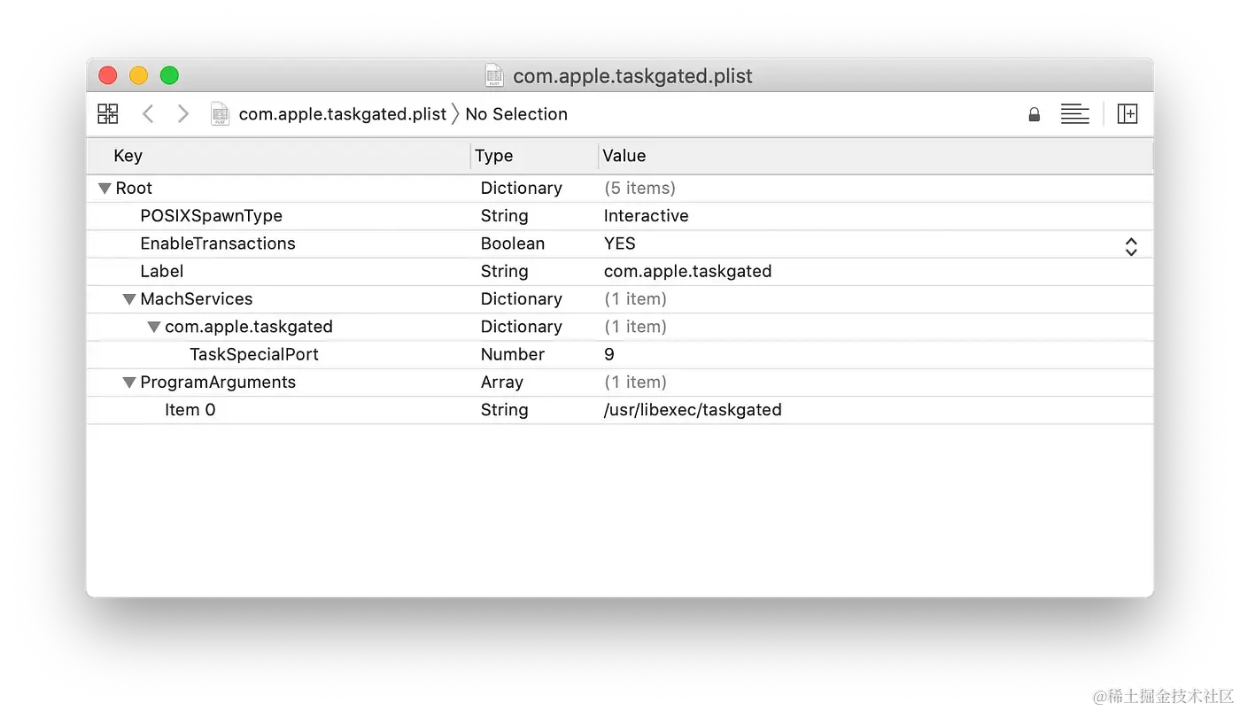Select the POSIXSpawnType key
This screenshot has height=711, width=1240.
click(212, 216)
